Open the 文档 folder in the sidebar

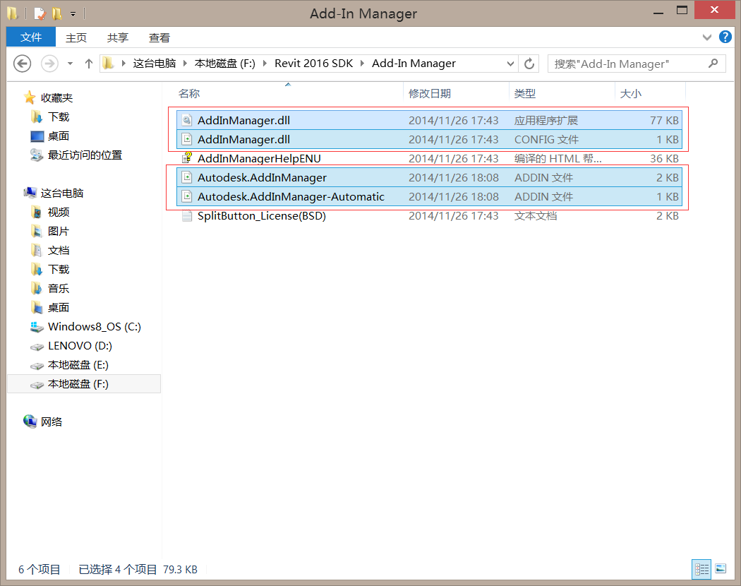coord(59,250)
